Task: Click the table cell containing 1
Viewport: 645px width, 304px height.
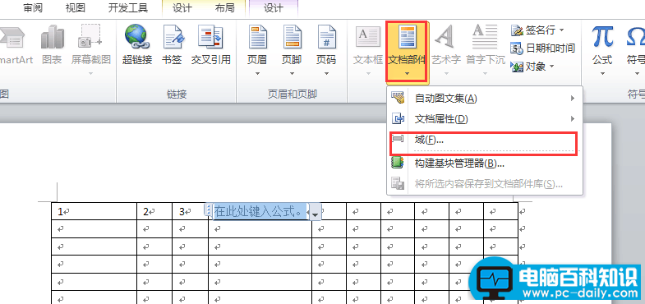Action: [94, 211]
